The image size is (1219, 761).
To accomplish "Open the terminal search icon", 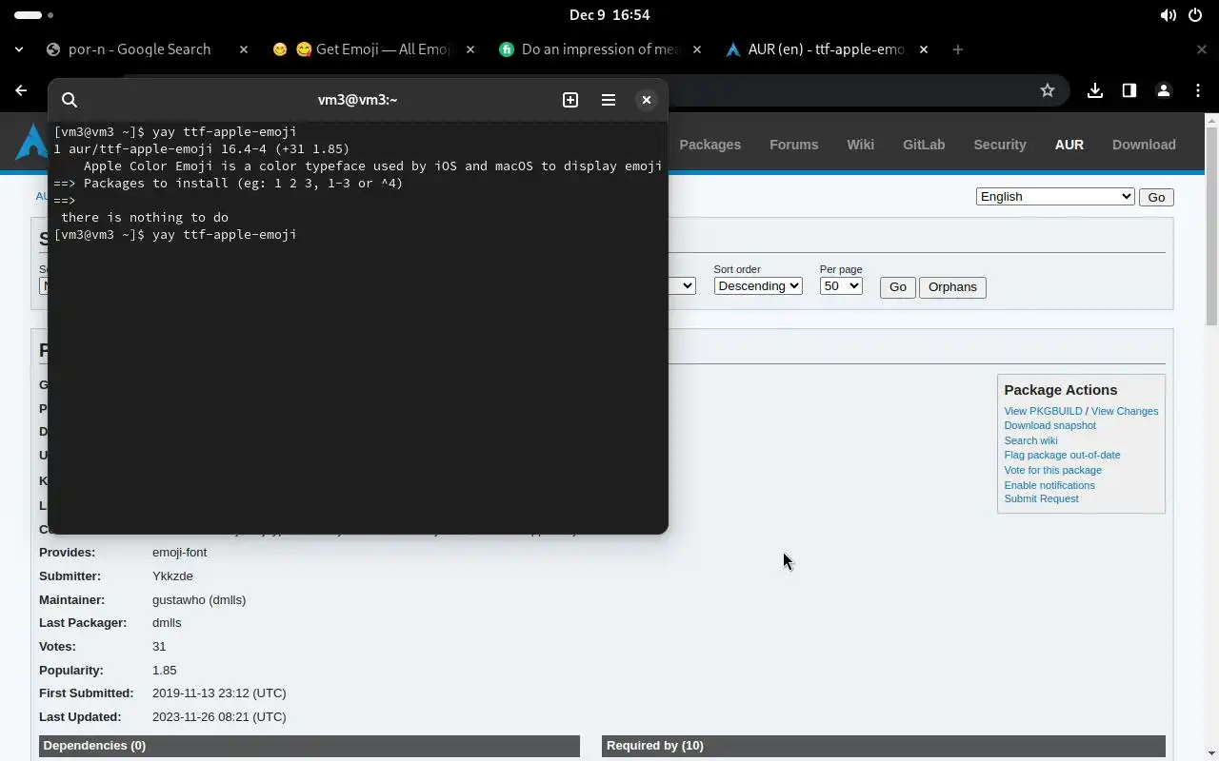I will click(x=70, y=100).
